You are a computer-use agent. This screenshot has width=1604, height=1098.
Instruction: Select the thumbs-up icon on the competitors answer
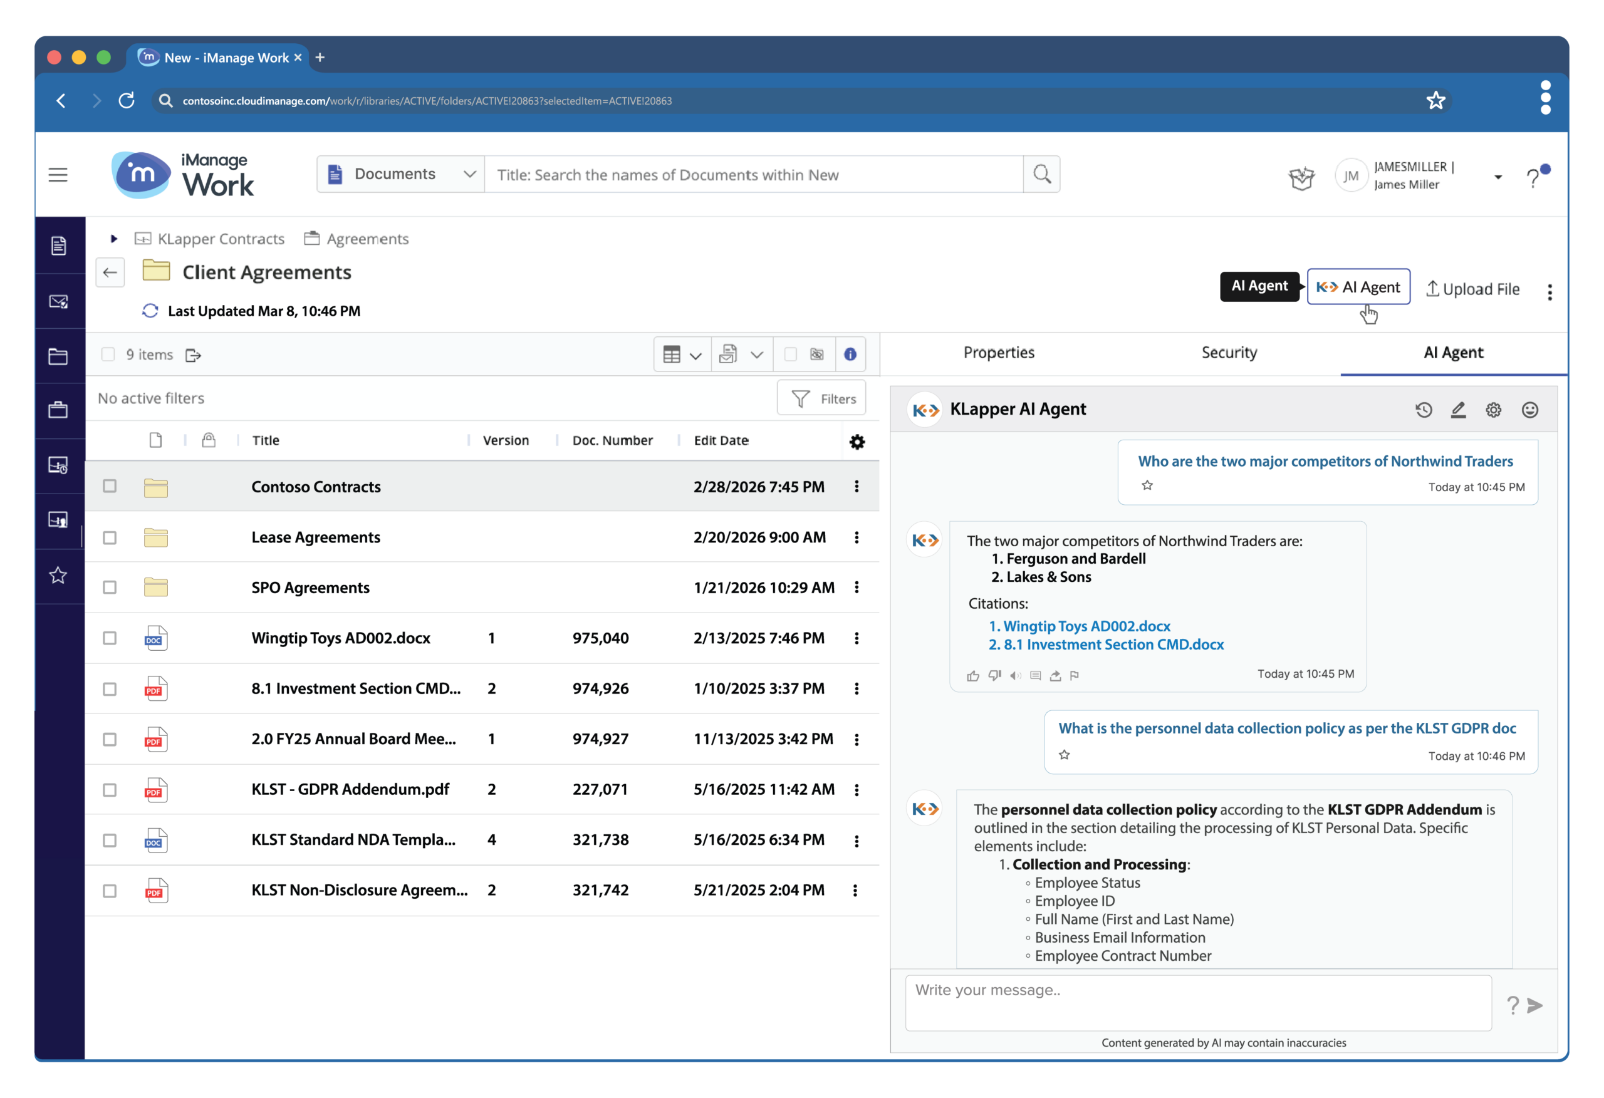[972, 676]
